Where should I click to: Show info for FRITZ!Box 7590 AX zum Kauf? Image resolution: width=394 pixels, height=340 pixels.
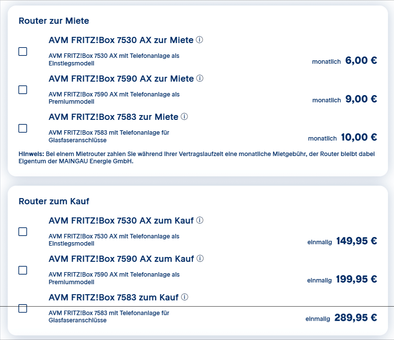[200, 258]
